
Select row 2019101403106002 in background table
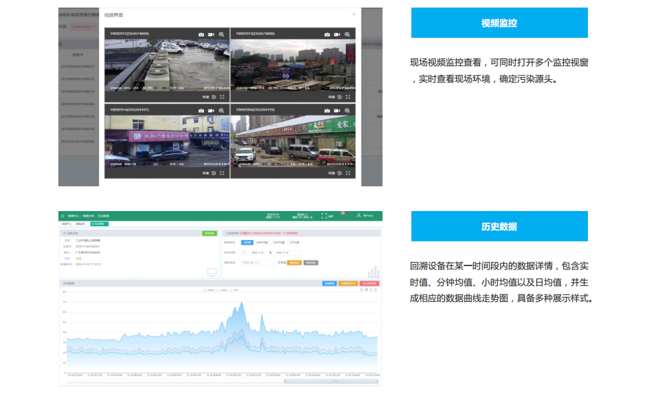78,141
